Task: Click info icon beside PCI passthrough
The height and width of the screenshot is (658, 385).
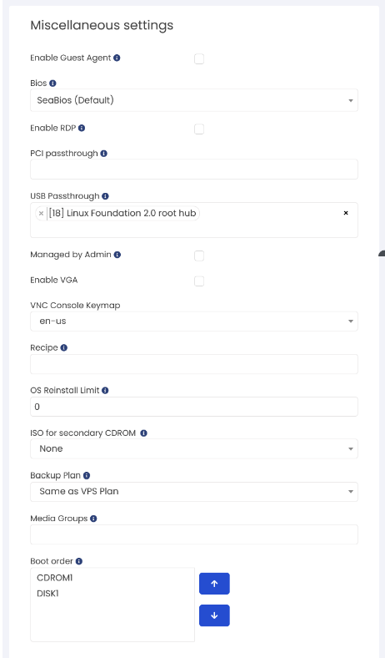Action: pos(104,154)
